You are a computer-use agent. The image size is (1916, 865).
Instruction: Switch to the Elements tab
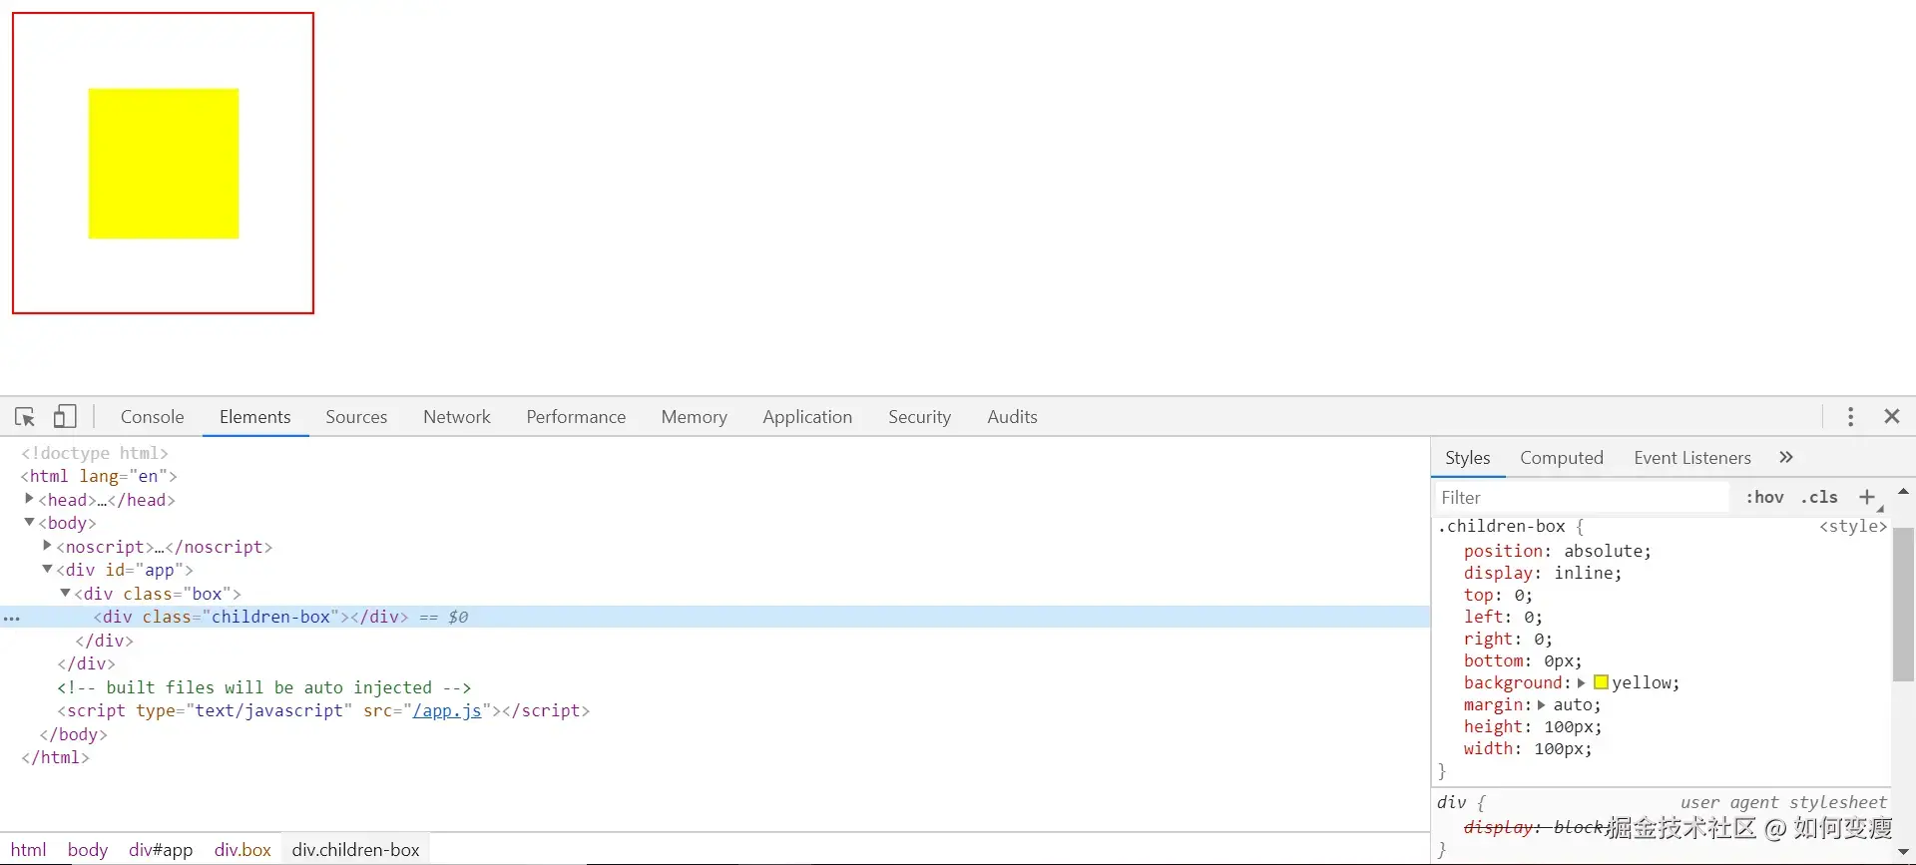tap(255, 417)
